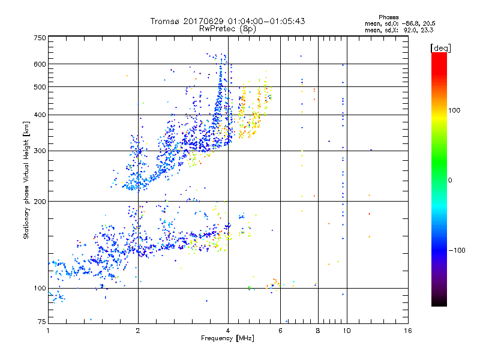
Task: Select the 6 MHz frequency tick label
Action: point(280,331)
